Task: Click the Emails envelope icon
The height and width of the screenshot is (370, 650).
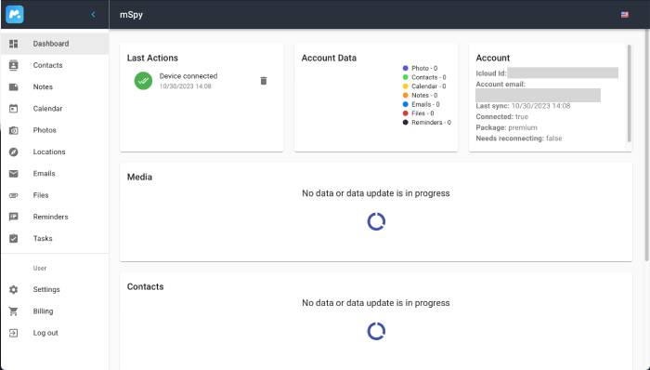Action: point(14,174)
